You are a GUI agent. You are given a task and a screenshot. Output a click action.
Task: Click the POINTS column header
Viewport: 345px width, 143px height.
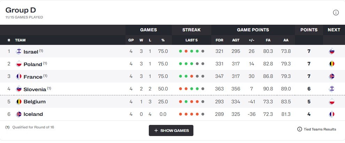[x=309, y=30]
